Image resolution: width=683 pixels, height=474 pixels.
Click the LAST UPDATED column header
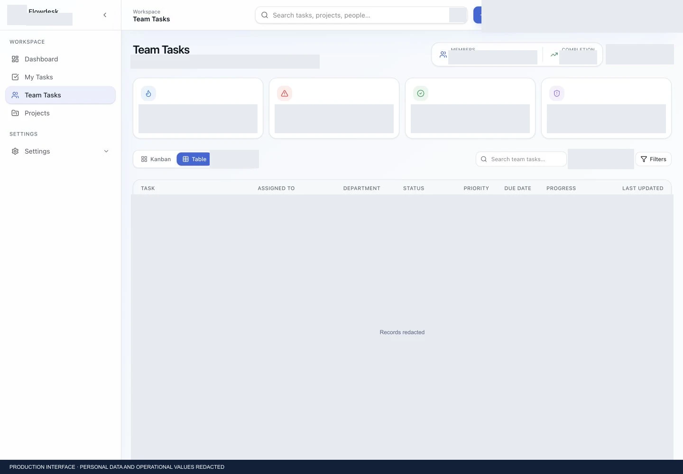click(x=643, y=188)
